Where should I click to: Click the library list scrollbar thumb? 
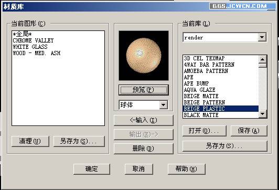click(262, 66)
